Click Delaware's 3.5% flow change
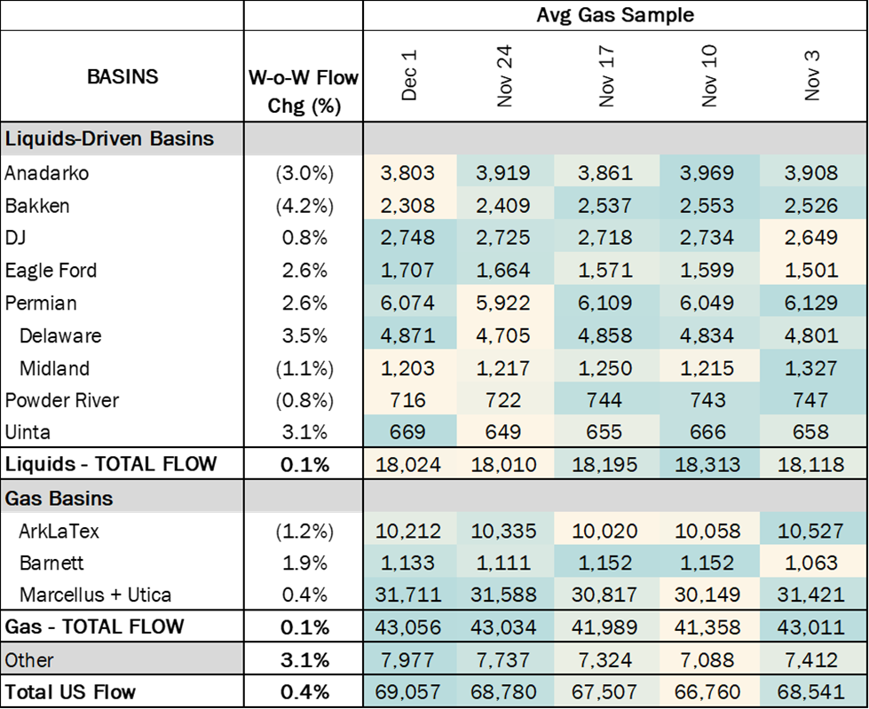869x709 pixels. coord(304,335)
